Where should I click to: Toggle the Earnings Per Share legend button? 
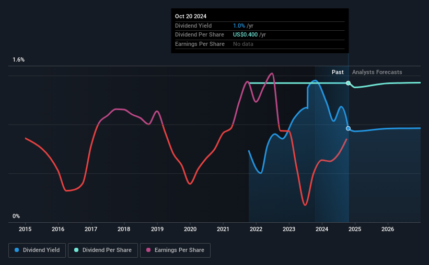click(x=175, y=250)
